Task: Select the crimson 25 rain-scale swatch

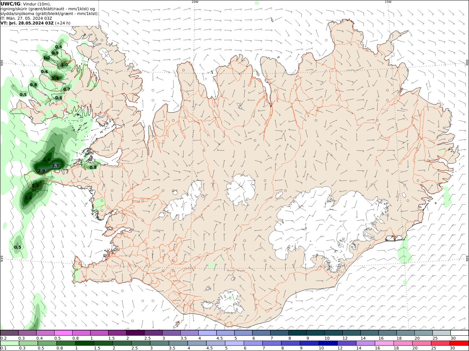Action: pos(440,343)
